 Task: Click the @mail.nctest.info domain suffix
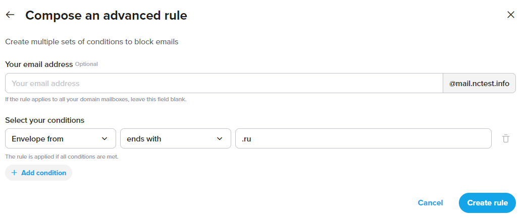[479, 84]
